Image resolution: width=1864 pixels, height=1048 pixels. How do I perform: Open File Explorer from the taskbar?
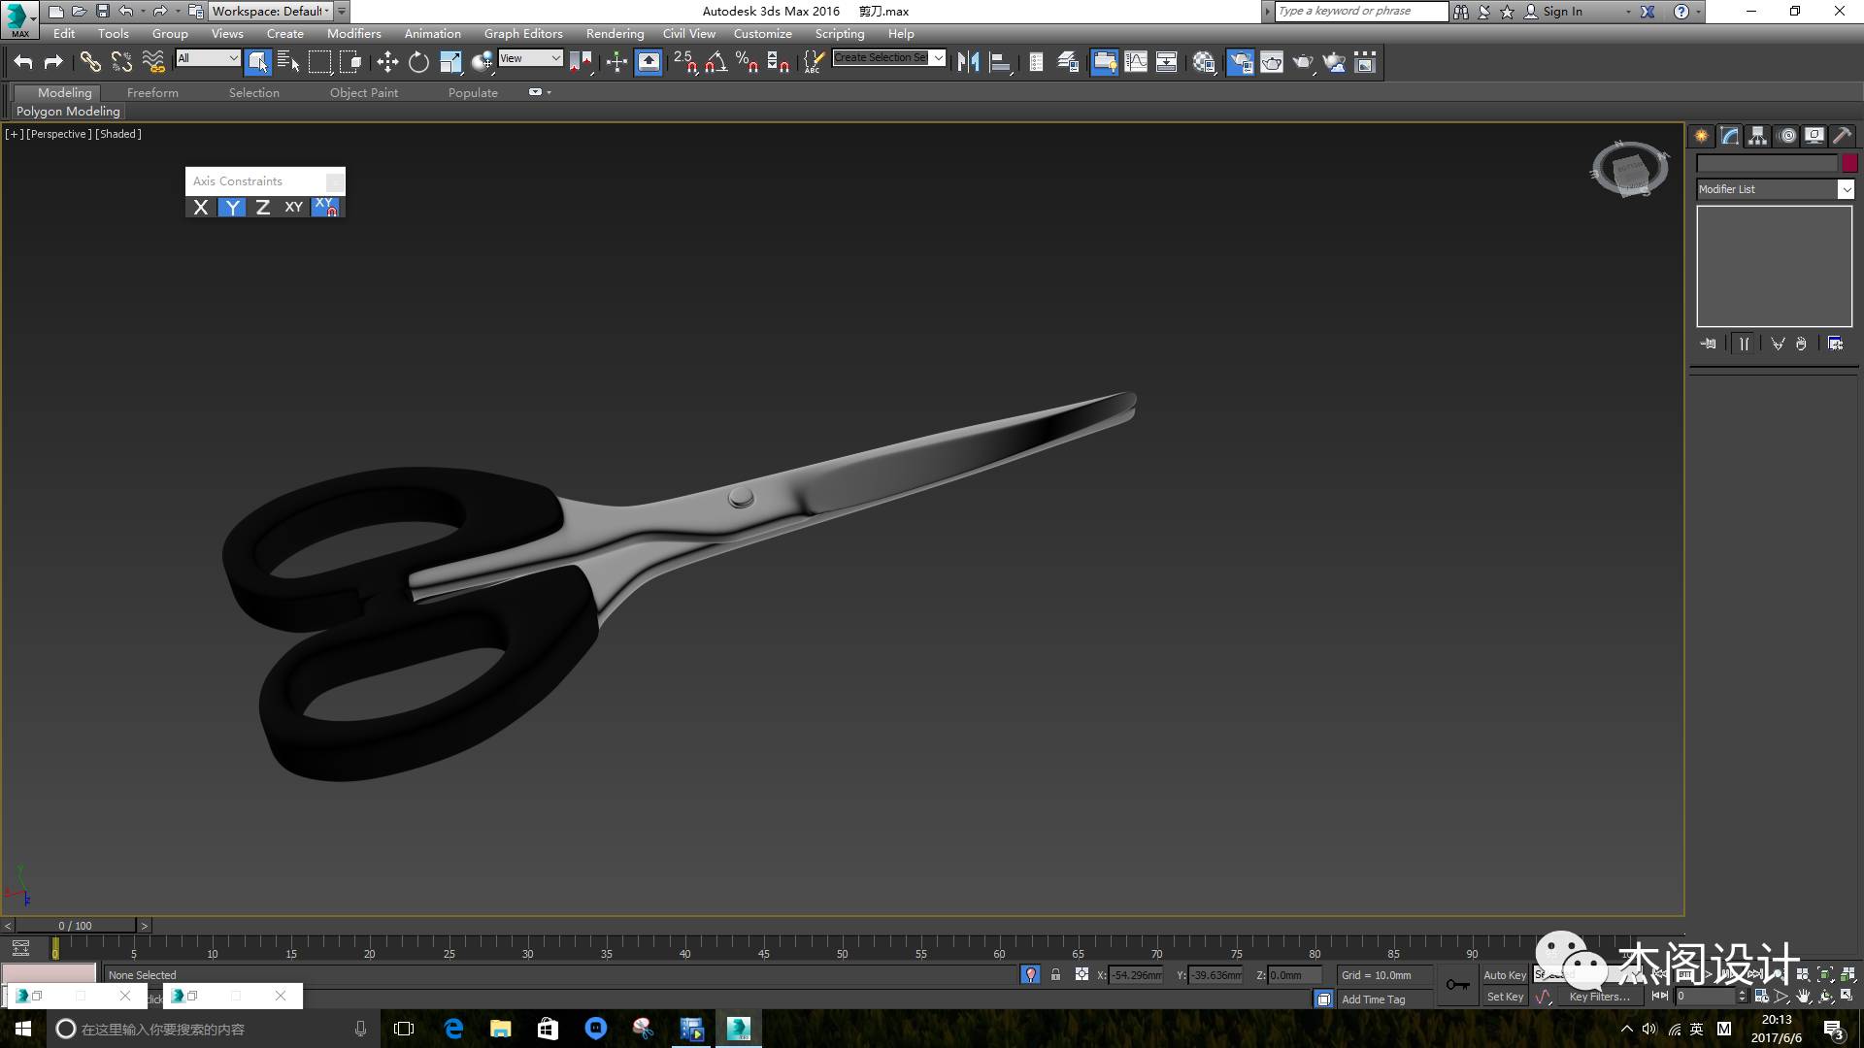pos(500,1029)
